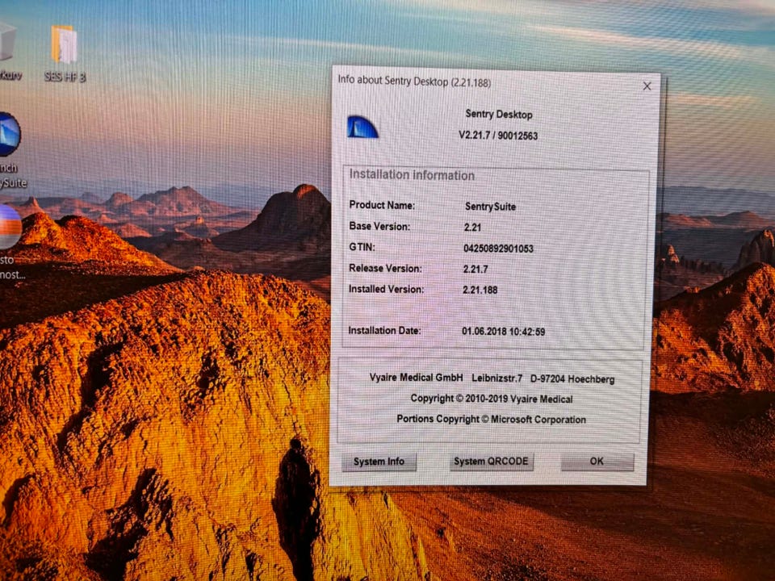Image resolution: width=775 pixels, height=581 pixels.
Task: Click the installation date 01.06.2018 10:42:59
Action: point(504,332)
